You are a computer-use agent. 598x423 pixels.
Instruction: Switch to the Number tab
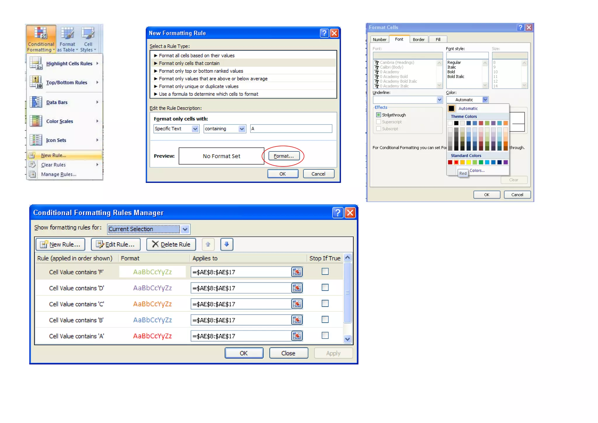click(x=379, y=39)
